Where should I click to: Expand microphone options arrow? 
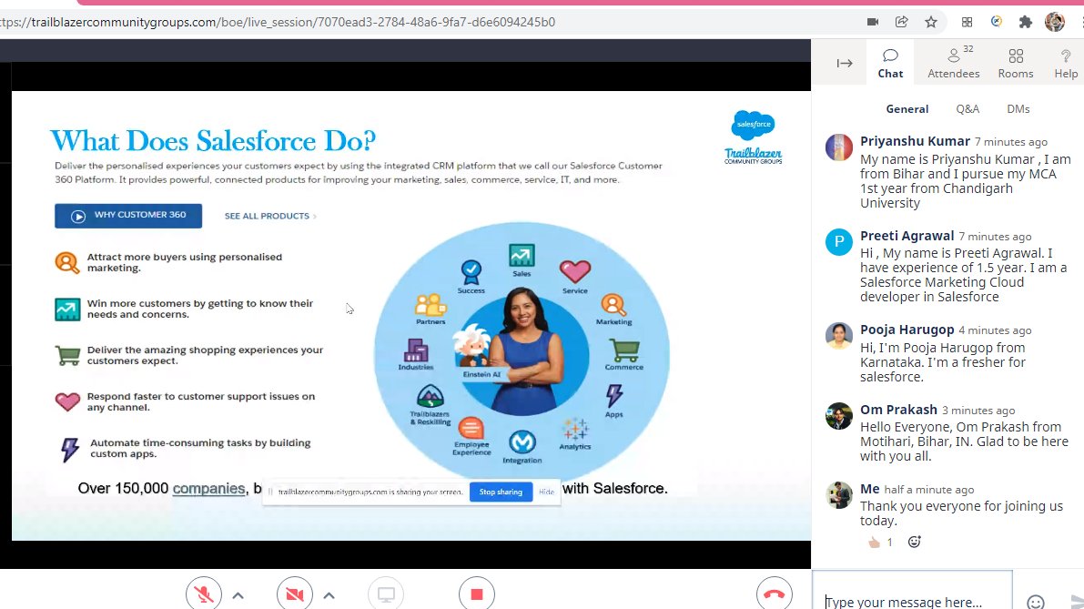click(238, 595)
